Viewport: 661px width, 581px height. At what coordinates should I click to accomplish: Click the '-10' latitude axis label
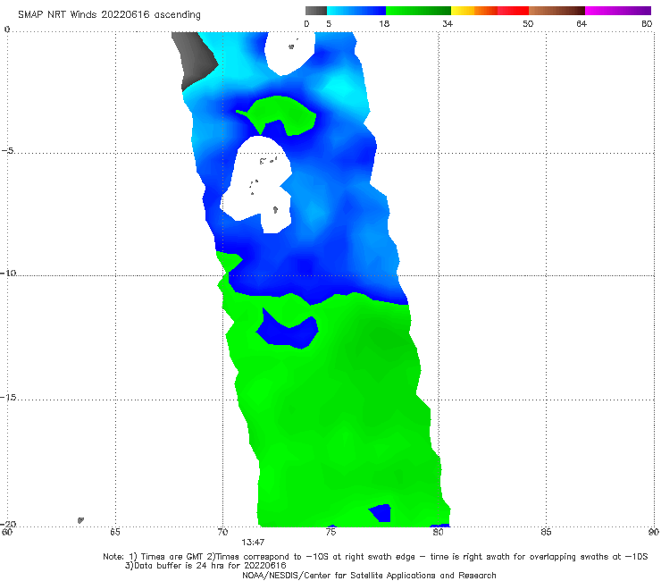click(x=8, y=273)
